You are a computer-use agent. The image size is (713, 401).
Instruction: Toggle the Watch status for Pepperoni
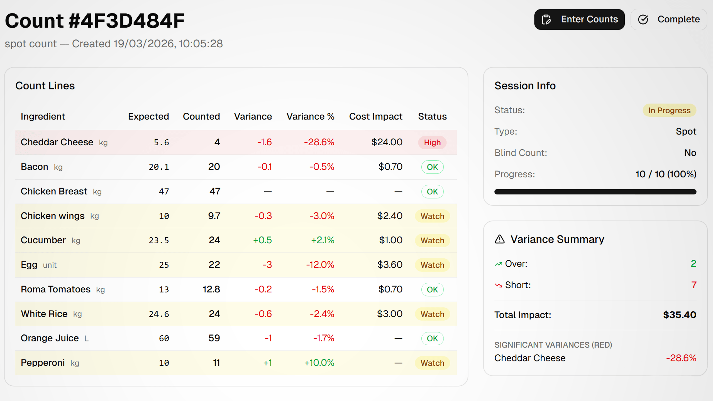(x=432, y=363)
